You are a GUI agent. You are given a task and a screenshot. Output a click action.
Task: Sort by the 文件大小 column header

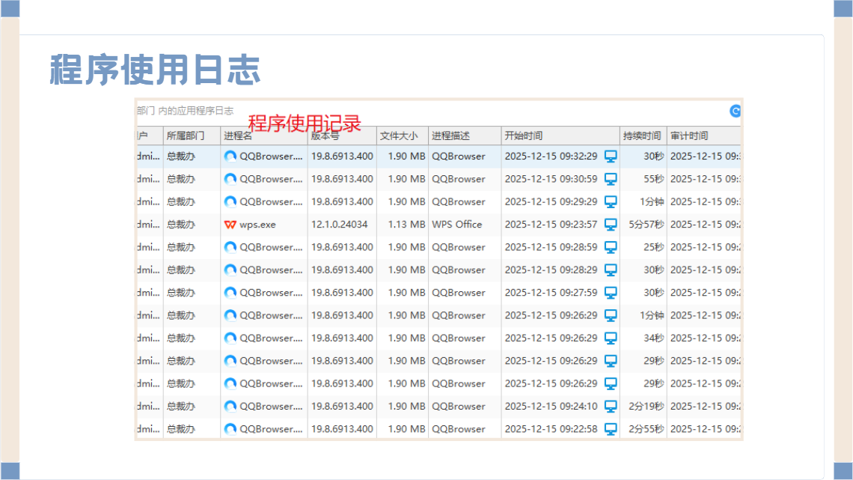[x=402, y=136]
